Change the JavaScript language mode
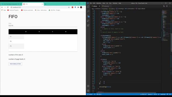Screen dimensions: 172x97 [163, 94]
